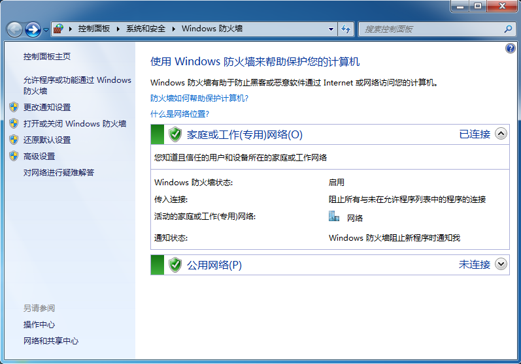Viewport: 521px width, 364px height.
Task: Click green shield icon for 家庭或工作(专用)网络
Action: tap(175, 134)
